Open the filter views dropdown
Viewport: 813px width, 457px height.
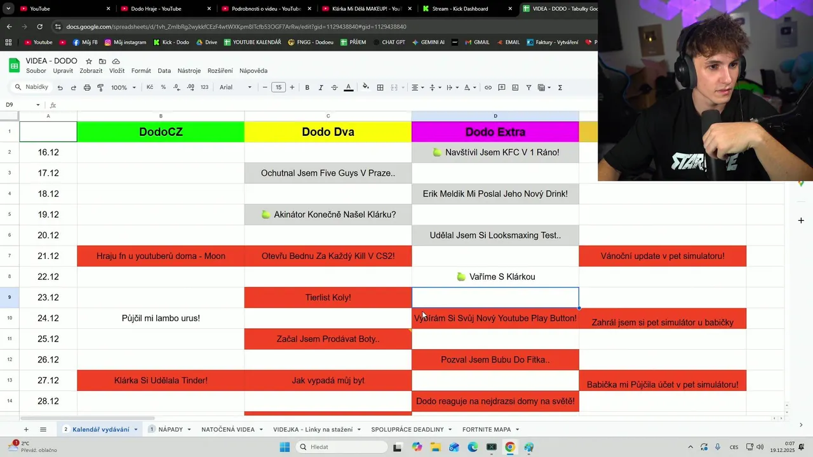(x=544, y=88)
